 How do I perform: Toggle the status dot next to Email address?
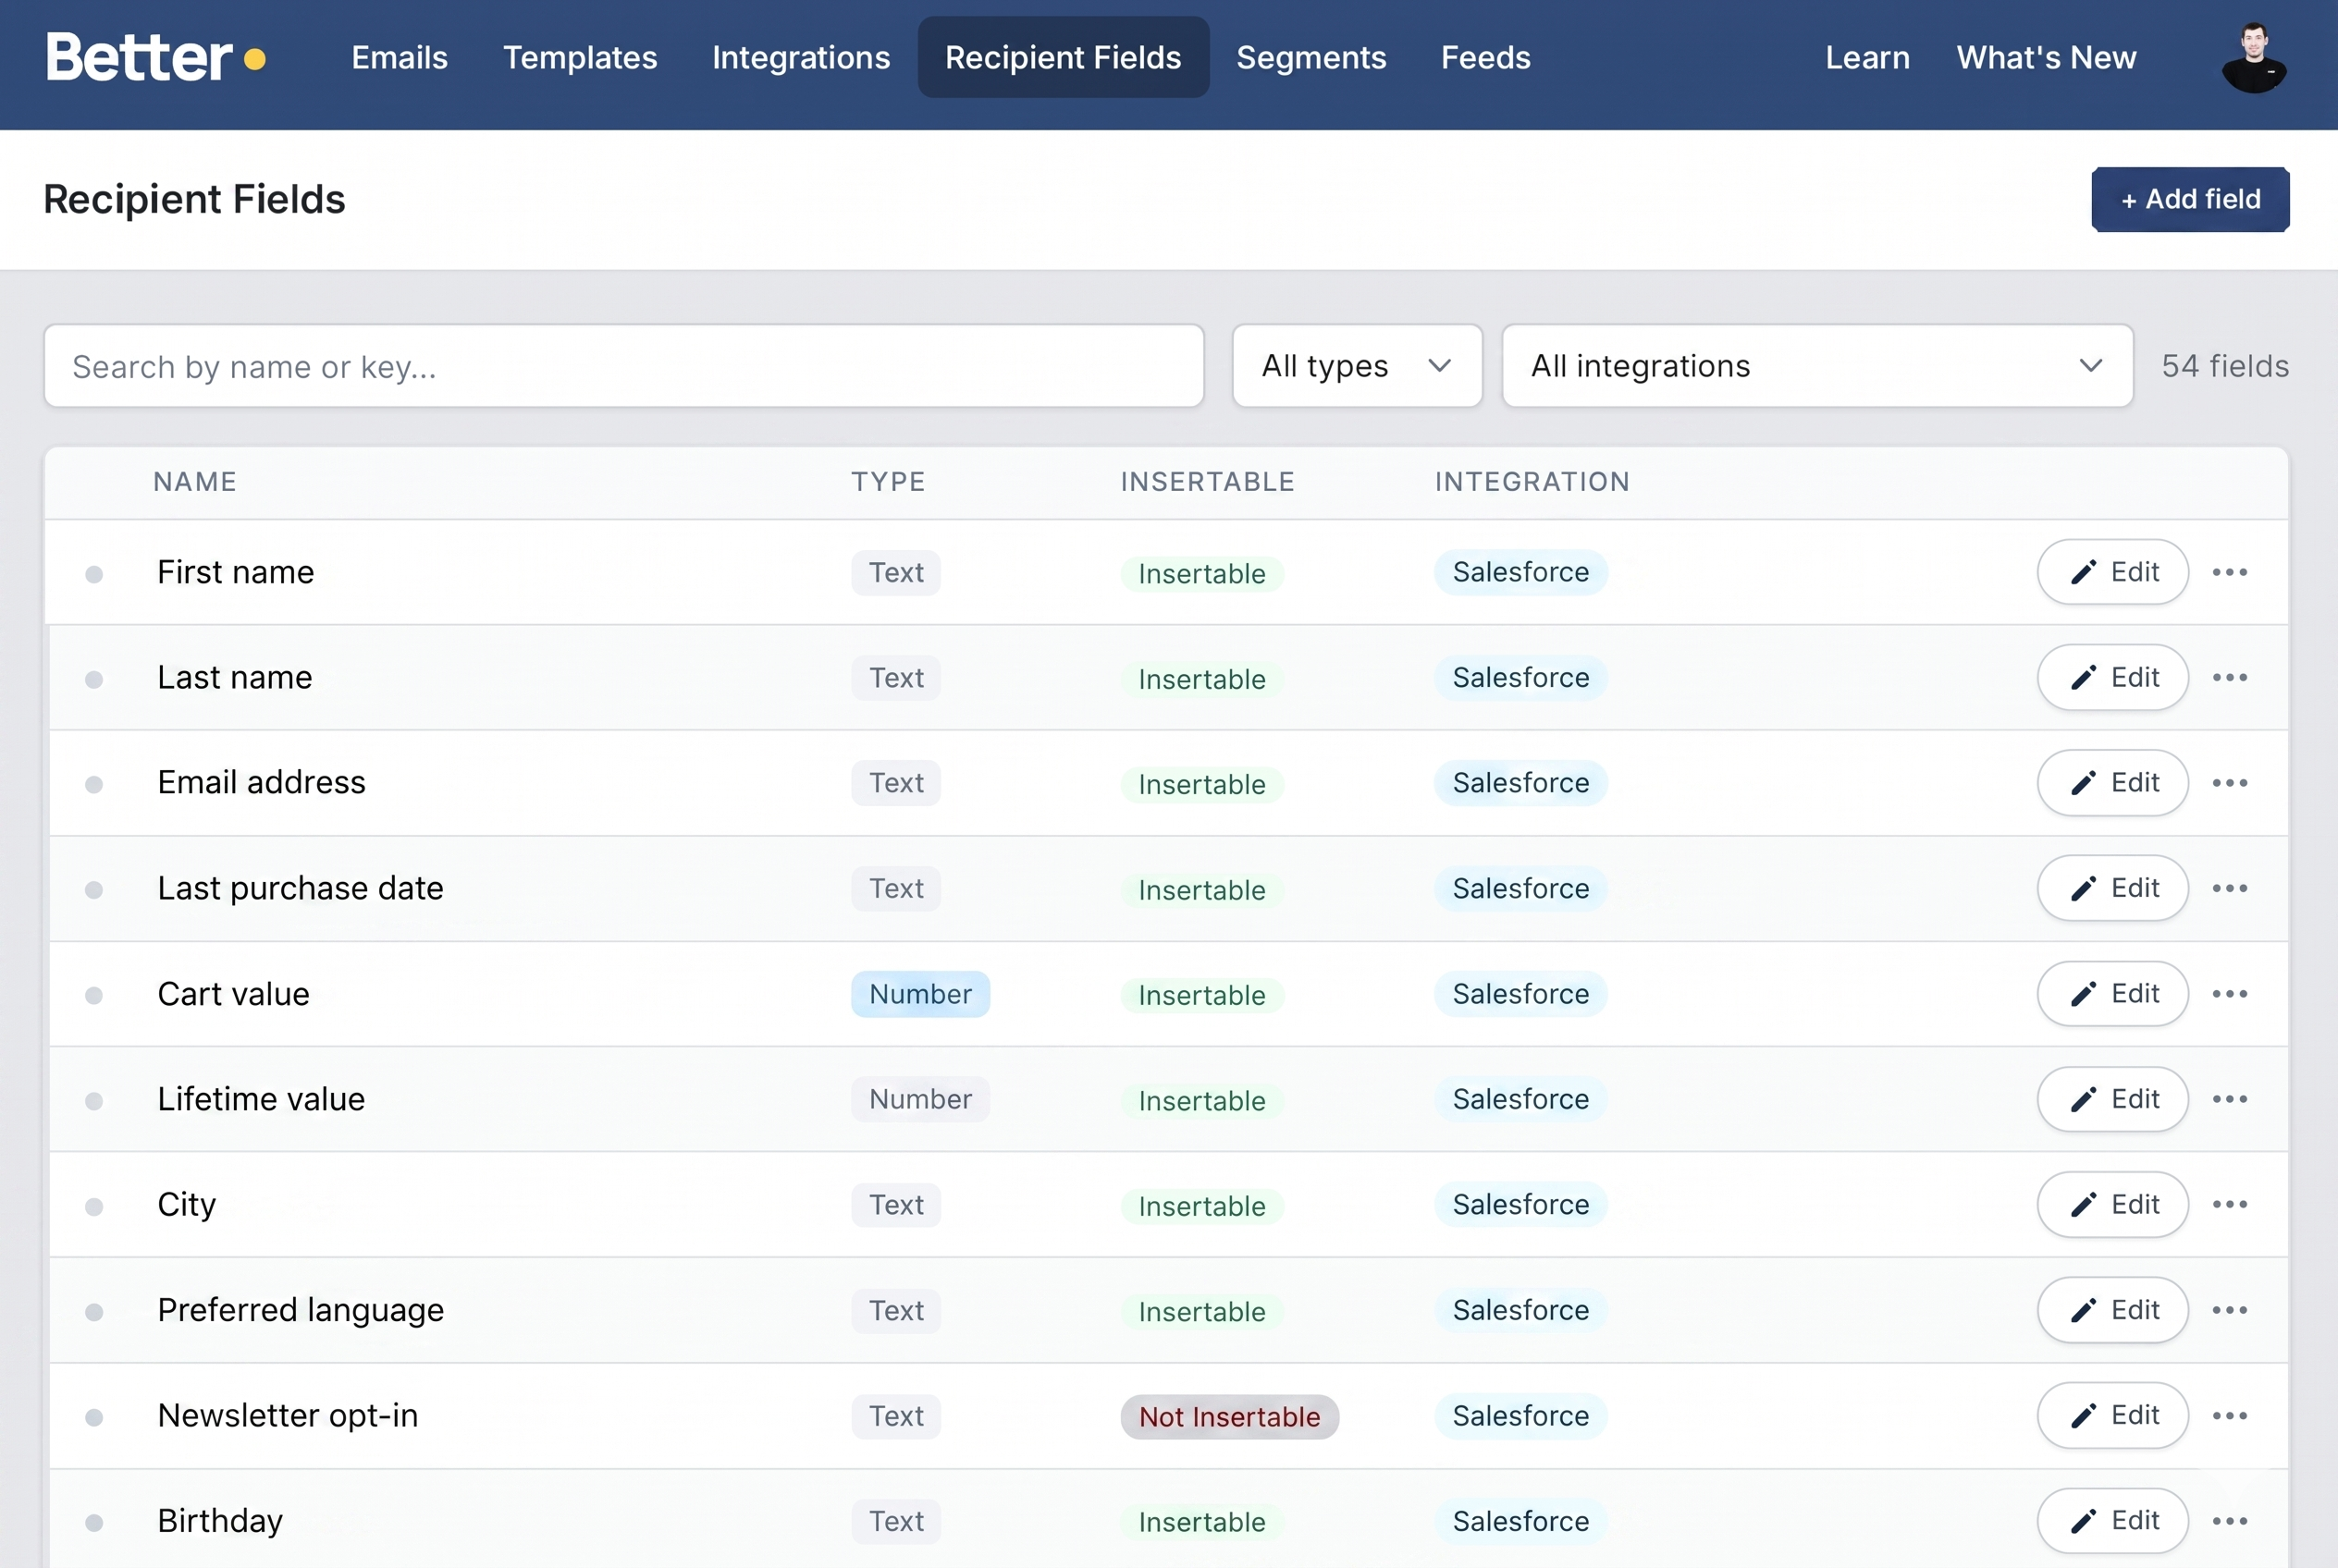(95, 784)
